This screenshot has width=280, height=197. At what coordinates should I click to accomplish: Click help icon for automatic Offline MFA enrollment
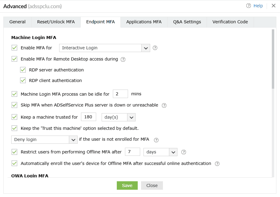click(217, 164)
